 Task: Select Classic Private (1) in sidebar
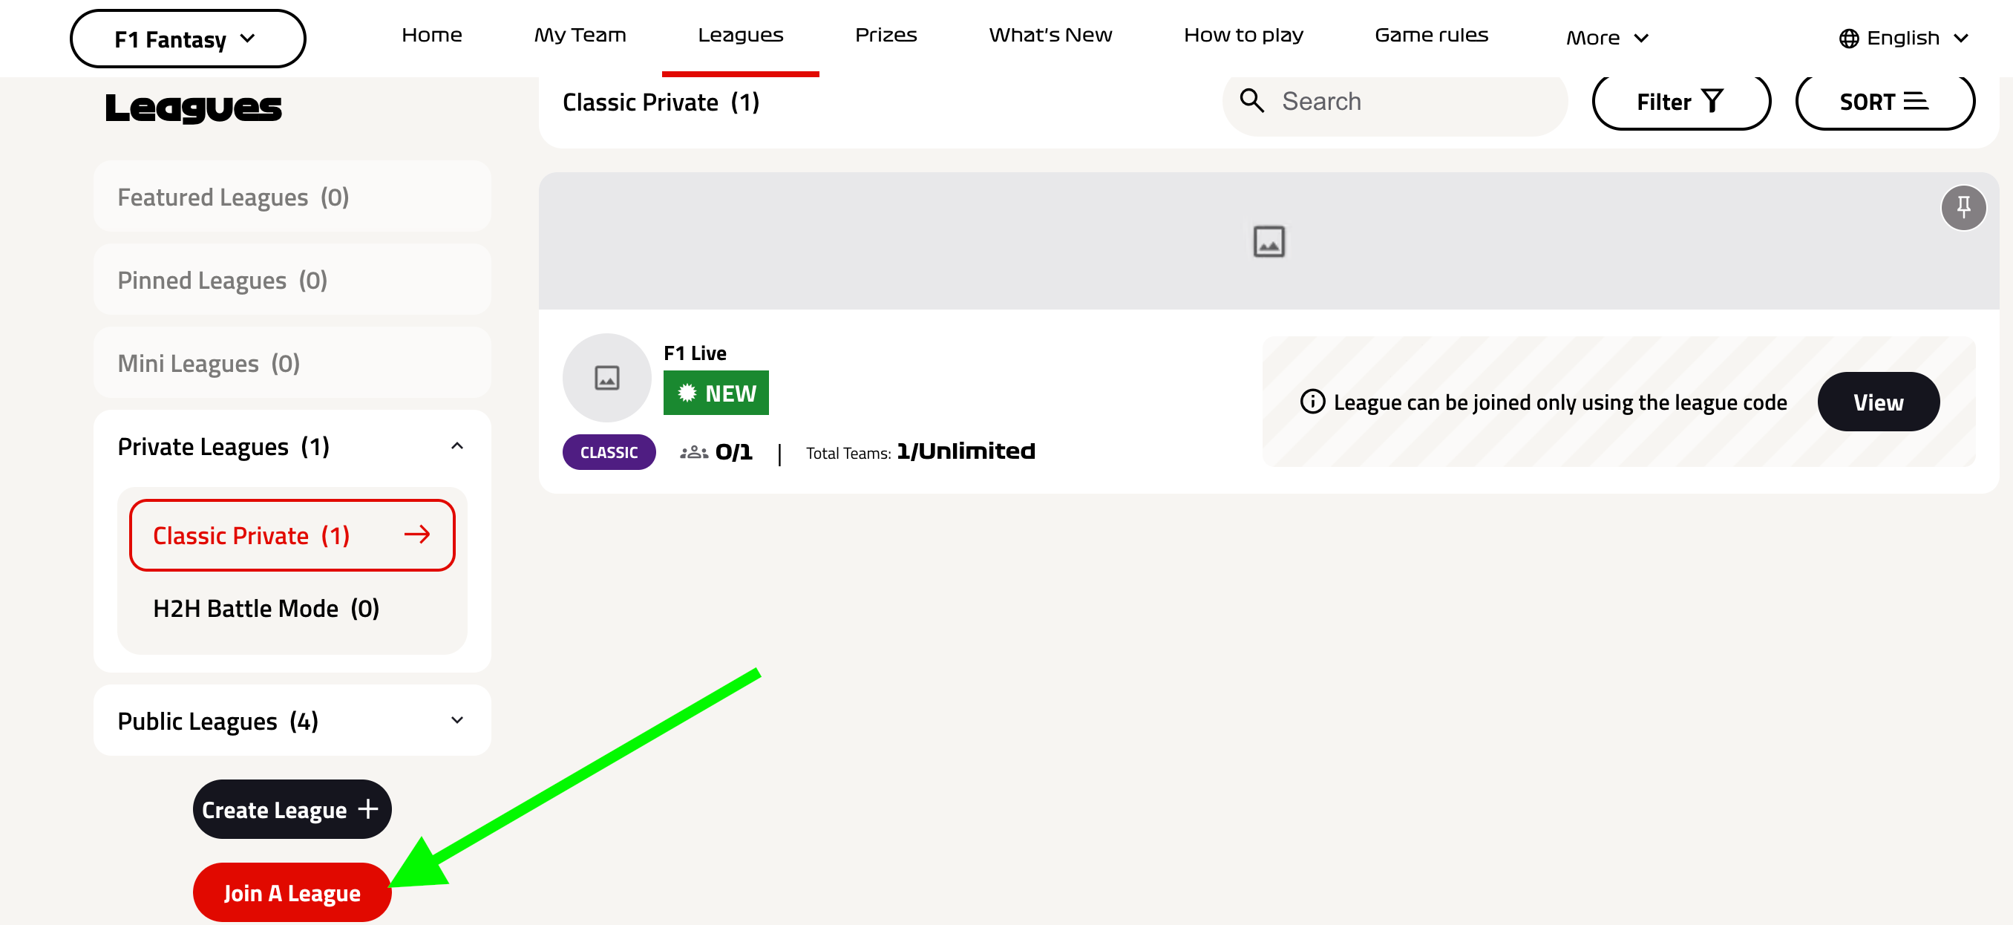[292, 535]
